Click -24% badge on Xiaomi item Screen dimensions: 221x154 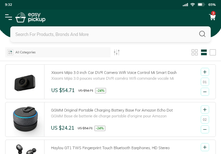pos(101,91)
